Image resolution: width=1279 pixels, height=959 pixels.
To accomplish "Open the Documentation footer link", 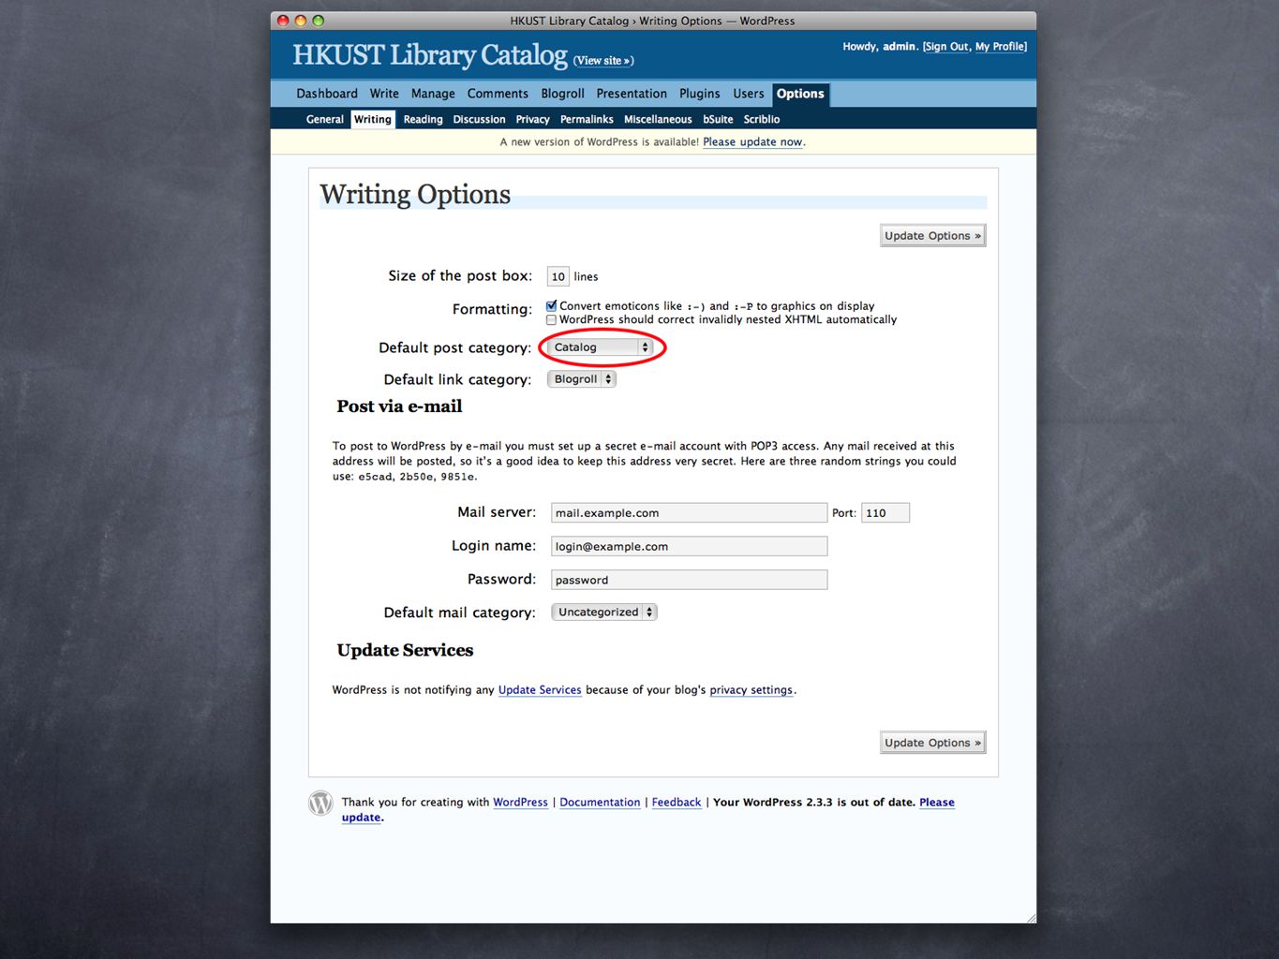I will 600,803.
